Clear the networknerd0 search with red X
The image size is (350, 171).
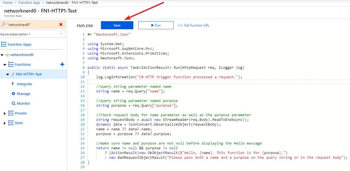pyautogui.click(x=61, y=25)
